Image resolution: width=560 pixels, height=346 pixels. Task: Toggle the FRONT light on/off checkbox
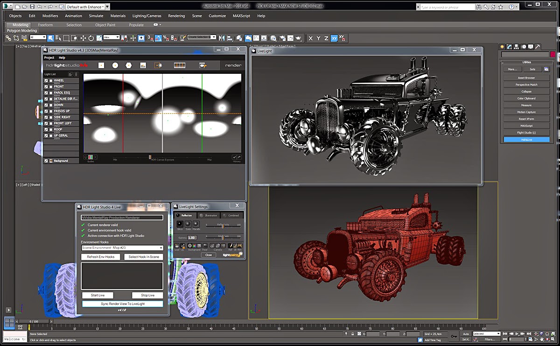click(x=46, y=87)
